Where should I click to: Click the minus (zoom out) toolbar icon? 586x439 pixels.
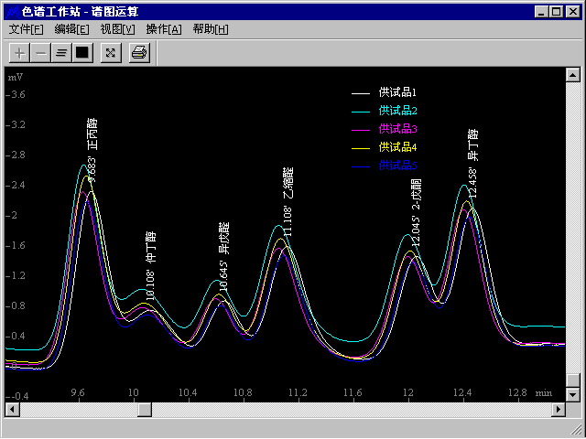40,53
